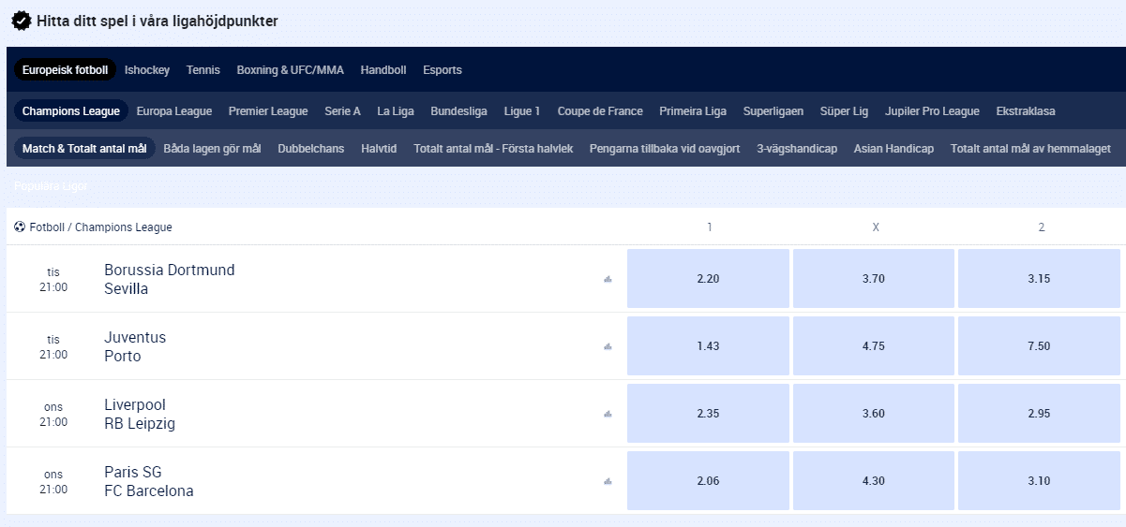Open the Boxning & UFC/MMA tab

tap(291, 70)
